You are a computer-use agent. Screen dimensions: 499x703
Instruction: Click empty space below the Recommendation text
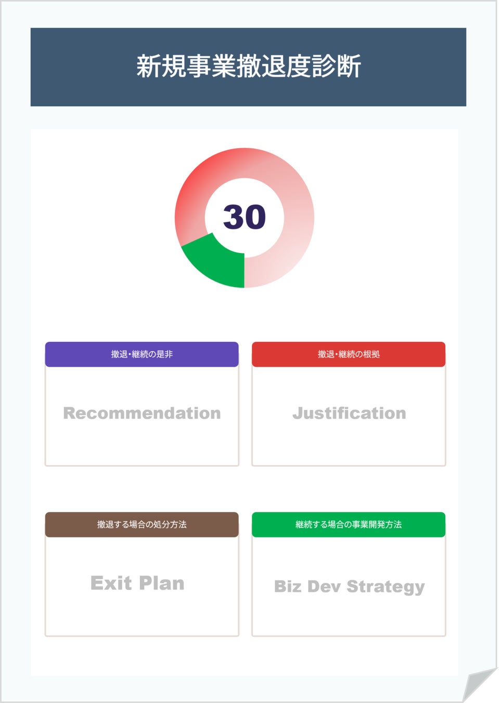(142, 445)
